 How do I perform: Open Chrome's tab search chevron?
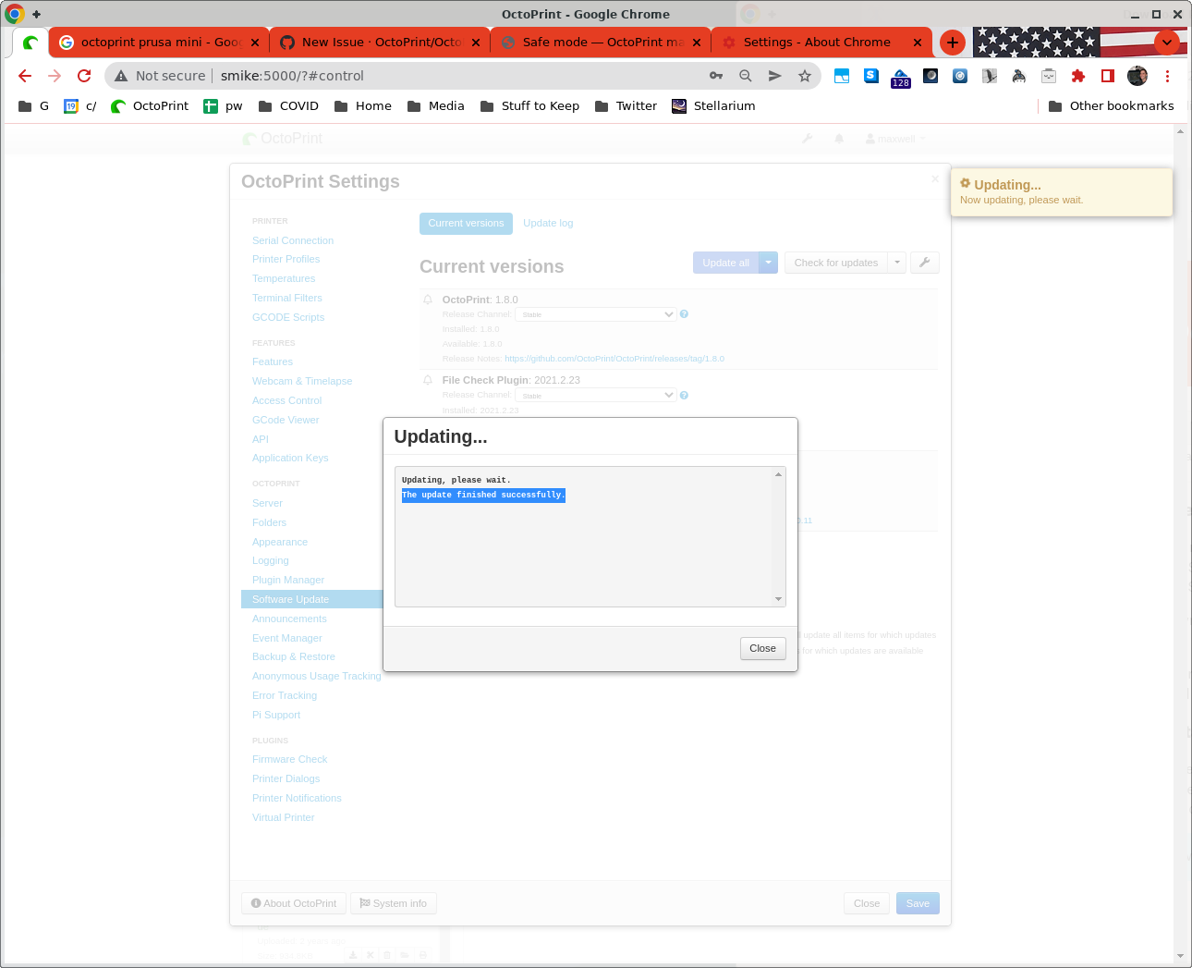pos(1167,43)
